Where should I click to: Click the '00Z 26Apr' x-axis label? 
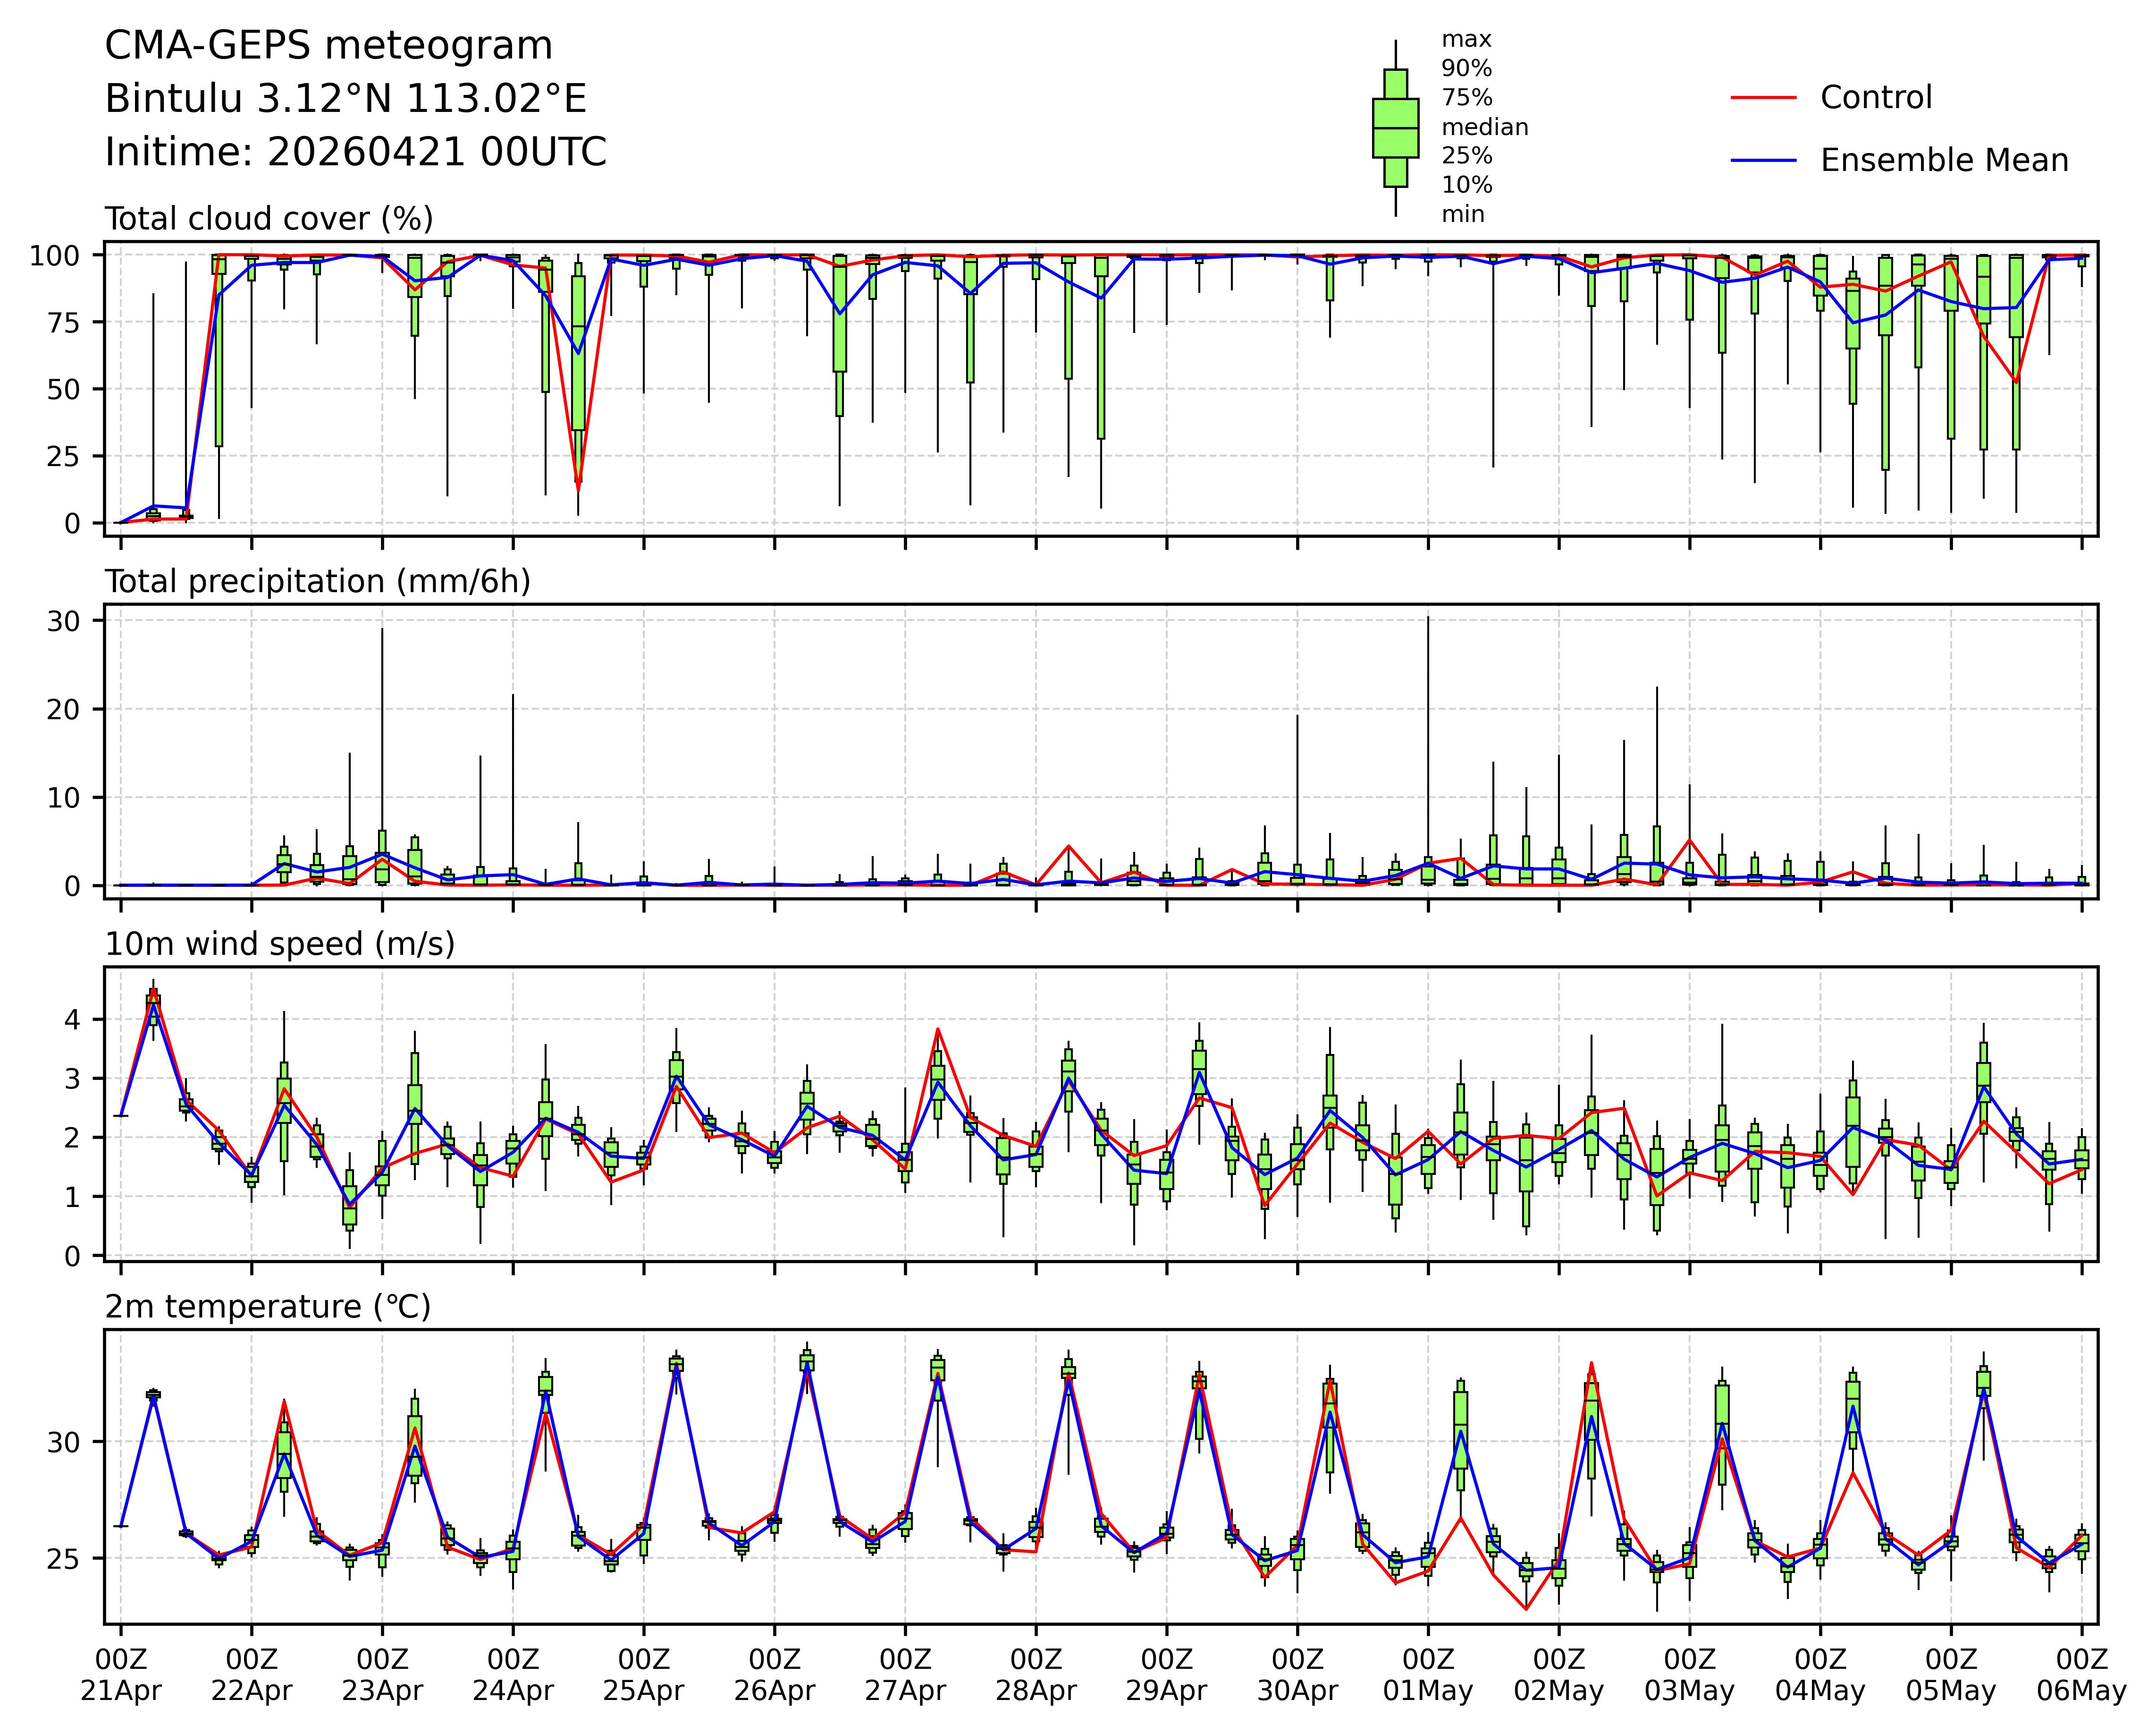tap(774, 1676)
